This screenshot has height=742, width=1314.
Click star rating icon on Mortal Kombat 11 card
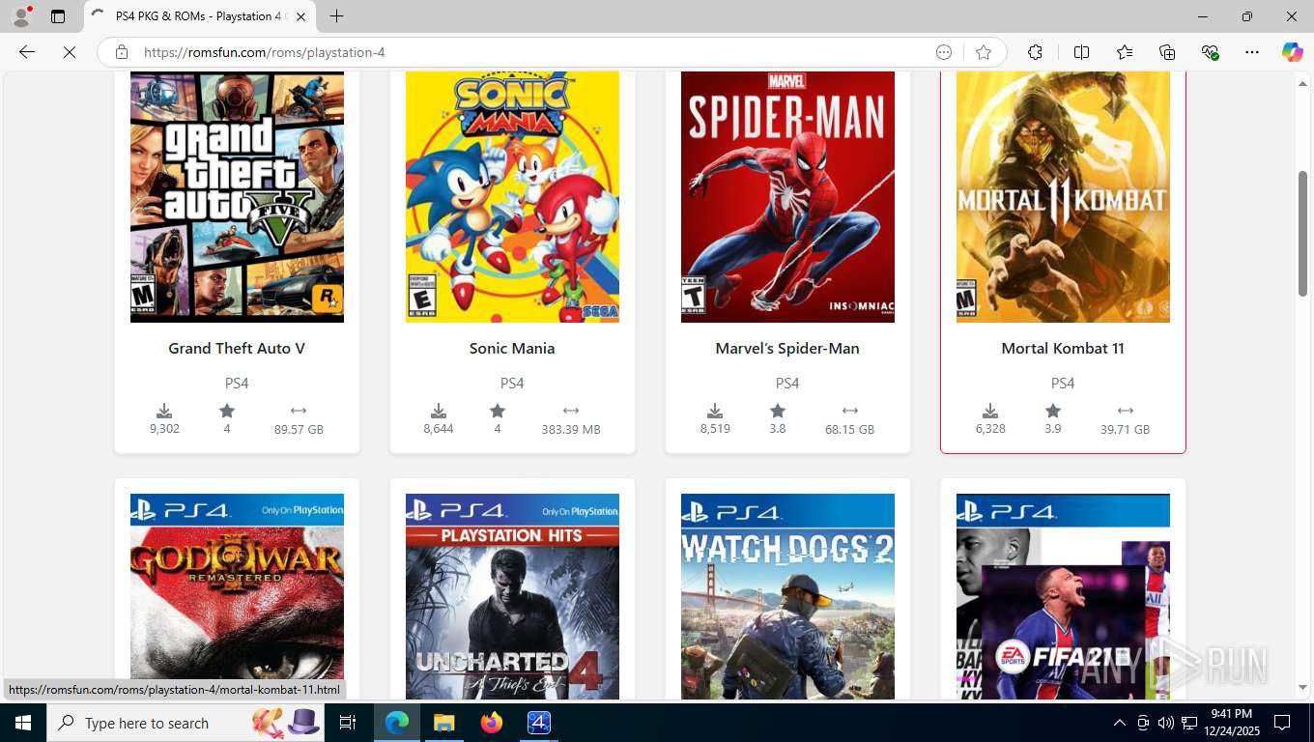pyautogui.click(x=1053, y=411)
